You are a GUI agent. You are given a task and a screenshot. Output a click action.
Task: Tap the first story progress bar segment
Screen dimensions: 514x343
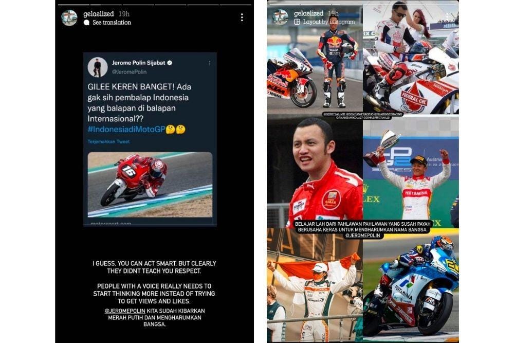tap(74, 5)
